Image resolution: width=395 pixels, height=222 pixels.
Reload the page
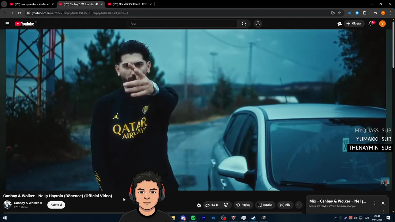[19, 13]
